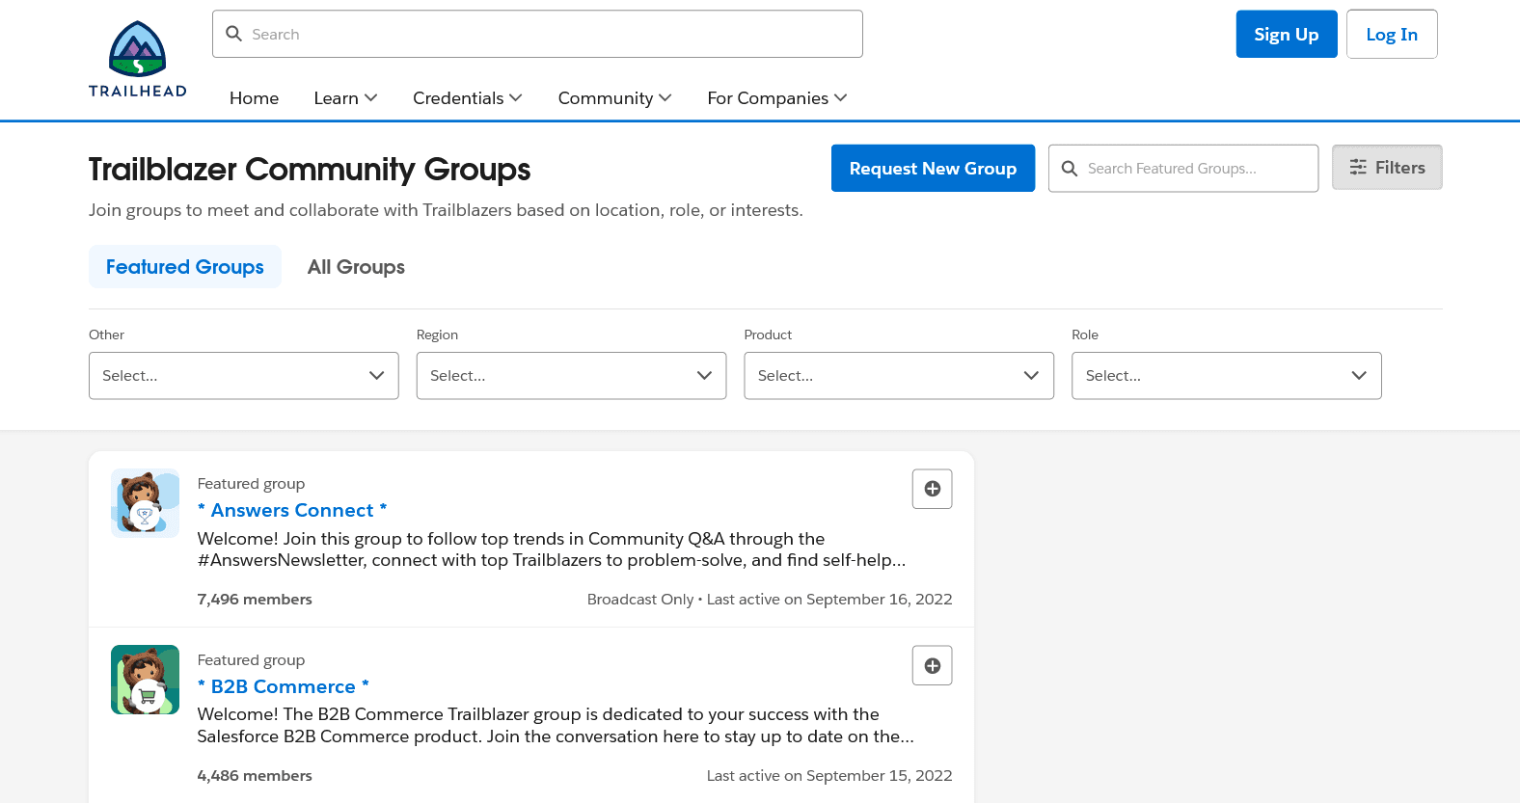Click the magnifier icon in Featured Groups search

(x=1069, y=169)
